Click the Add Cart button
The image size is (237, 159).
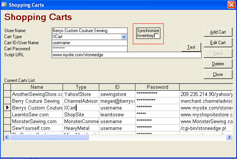point(218,32)
